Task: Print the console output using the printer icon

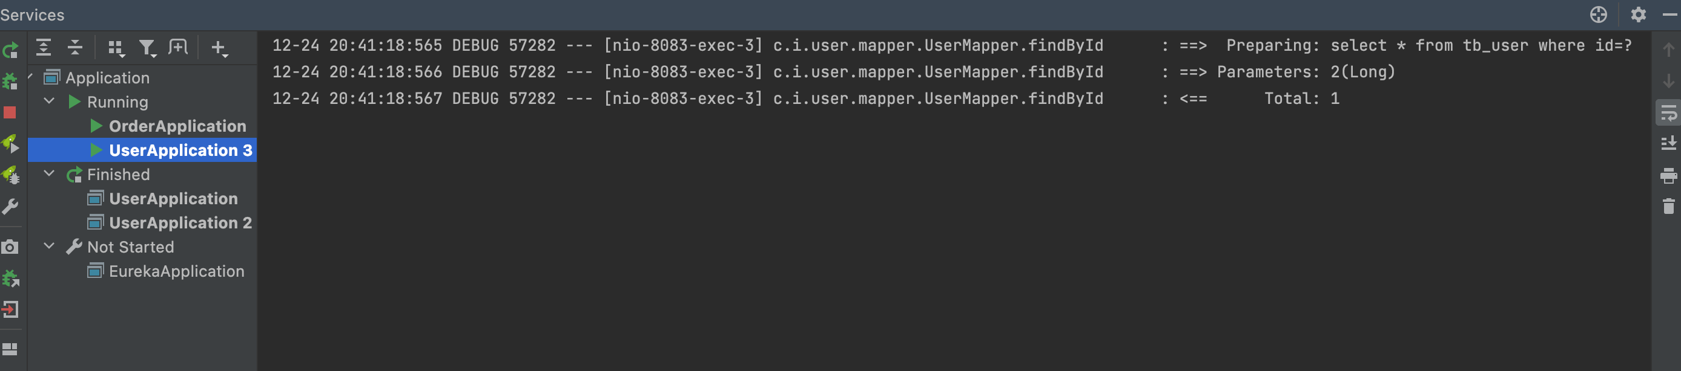Action: click(1668, 175)
